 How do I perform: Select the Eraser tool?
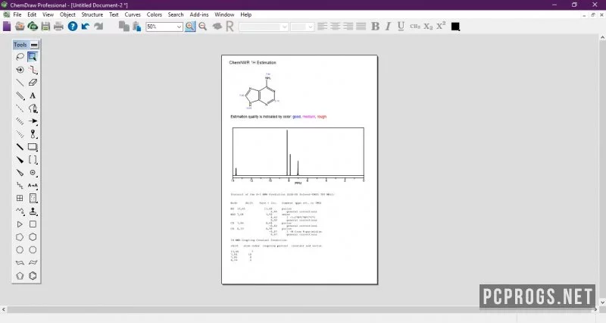pyautogui.click(x=33, y=83)
